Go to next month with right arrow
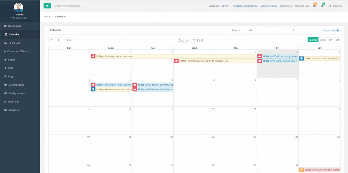 tap(59, 40)
